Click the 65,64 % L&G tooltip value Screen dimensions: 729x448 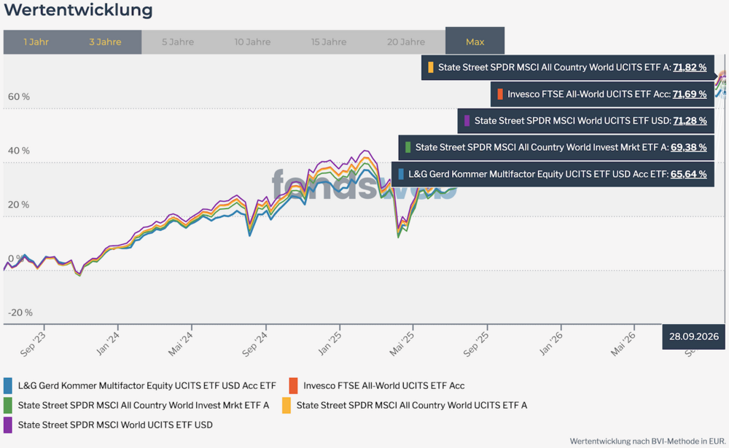tap(689, 174)
